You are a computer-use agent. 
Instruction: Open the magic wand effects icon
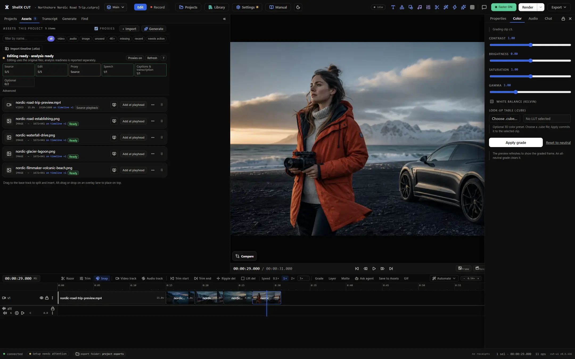446,7
